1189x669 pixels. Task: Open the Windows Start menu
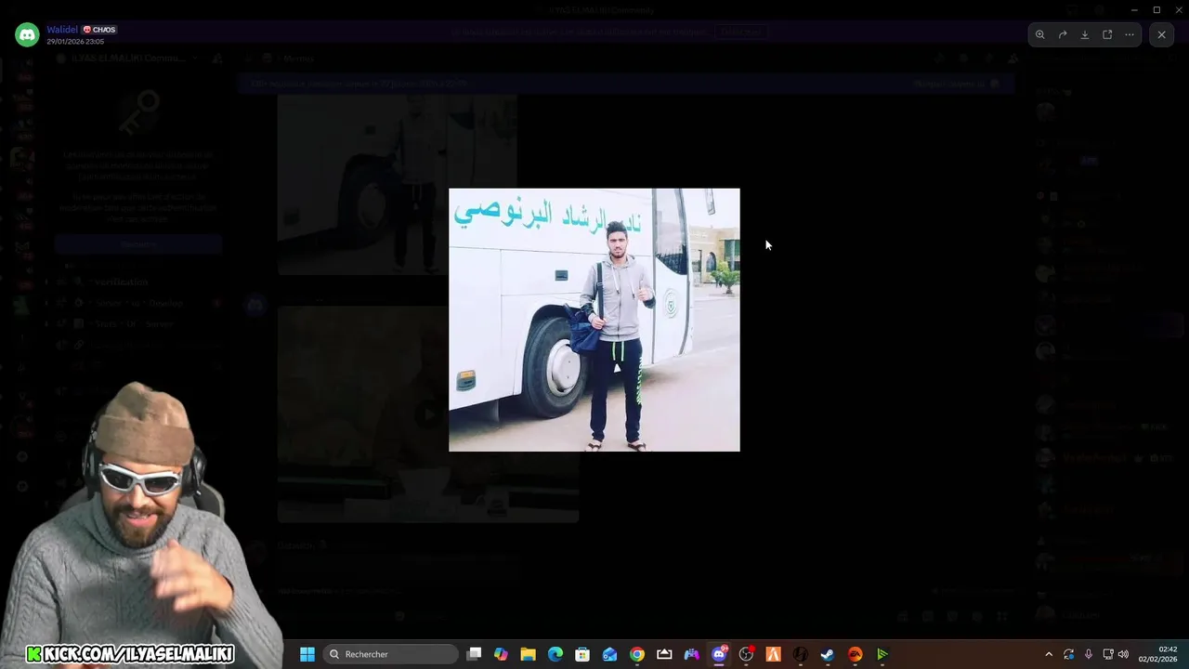pos(307,654)
